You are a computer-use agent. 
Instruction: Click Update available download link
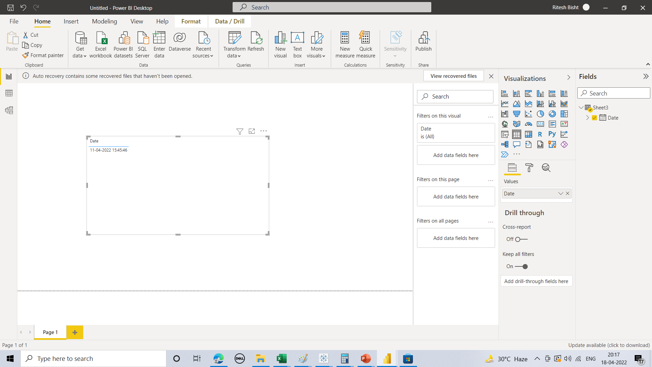(x=609, y=345)
